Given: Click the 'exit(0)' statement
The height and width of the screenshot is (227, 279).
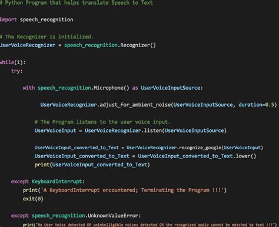Looking at the screenshot, I should pyautogui.click(x=33, y=199).
